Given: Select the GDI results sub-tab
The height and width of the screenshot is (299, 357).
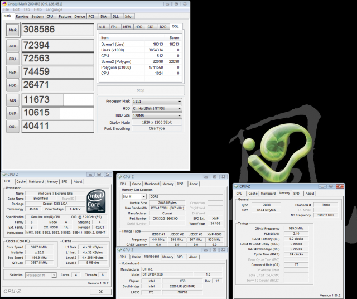Looking at the screenshot, I should [151, 27].
